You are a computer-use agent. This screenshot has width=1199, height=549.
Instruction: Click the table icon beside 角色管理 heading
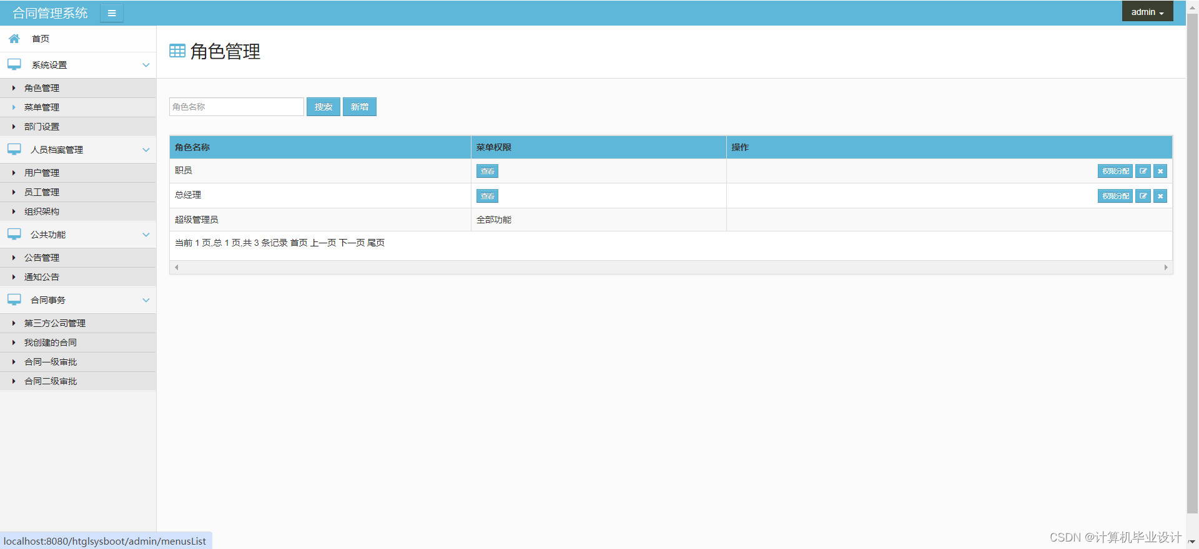[x=177, y=51]
